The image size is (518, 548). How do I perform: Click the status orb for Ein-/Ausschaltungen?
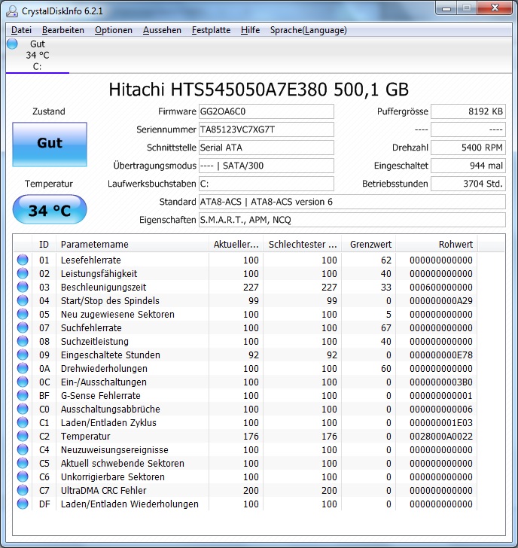point(23,382)
